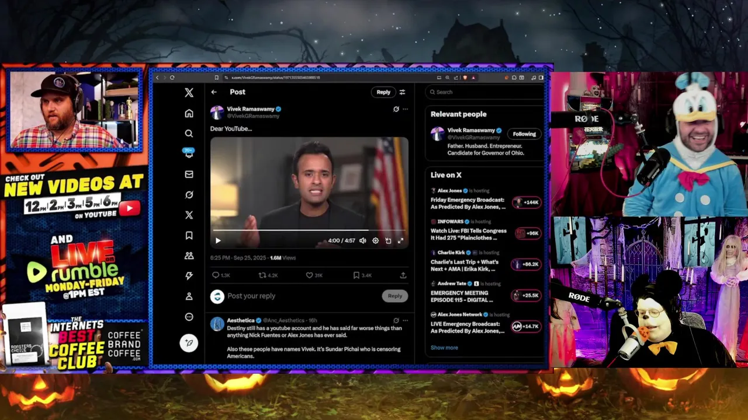
Task: Click the share icon under the post
Action: tap(403, 275)
